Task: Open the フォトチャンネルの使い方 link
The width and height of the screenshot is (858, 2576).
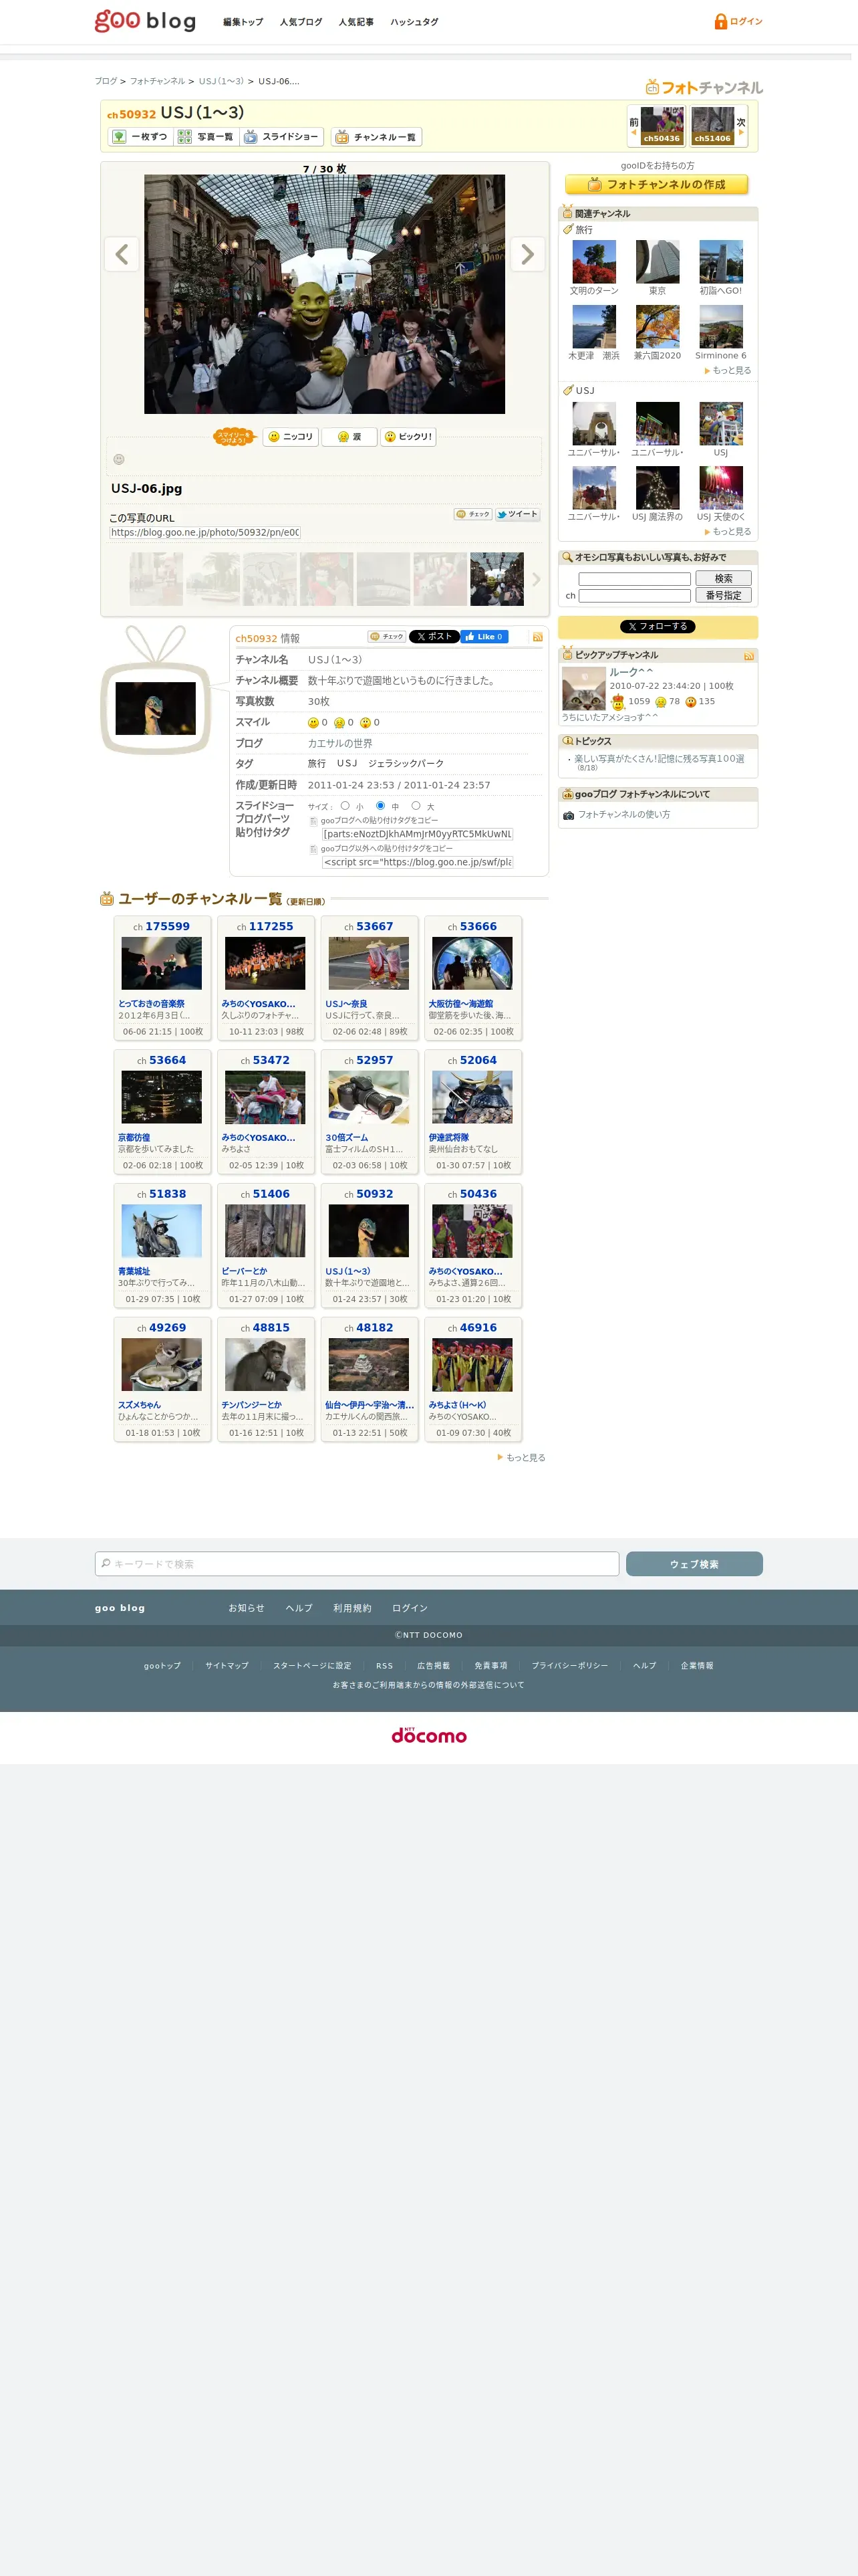Action: click(624, 815)
